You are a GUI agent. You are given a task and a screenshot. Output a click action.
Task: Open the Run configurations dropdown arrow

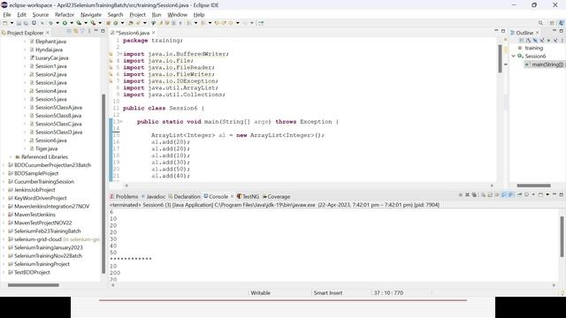pos(72,23)
